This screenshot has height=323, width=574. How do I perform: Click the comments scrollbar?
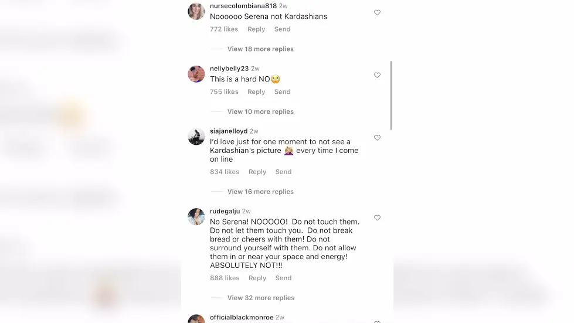coord(391,96)
